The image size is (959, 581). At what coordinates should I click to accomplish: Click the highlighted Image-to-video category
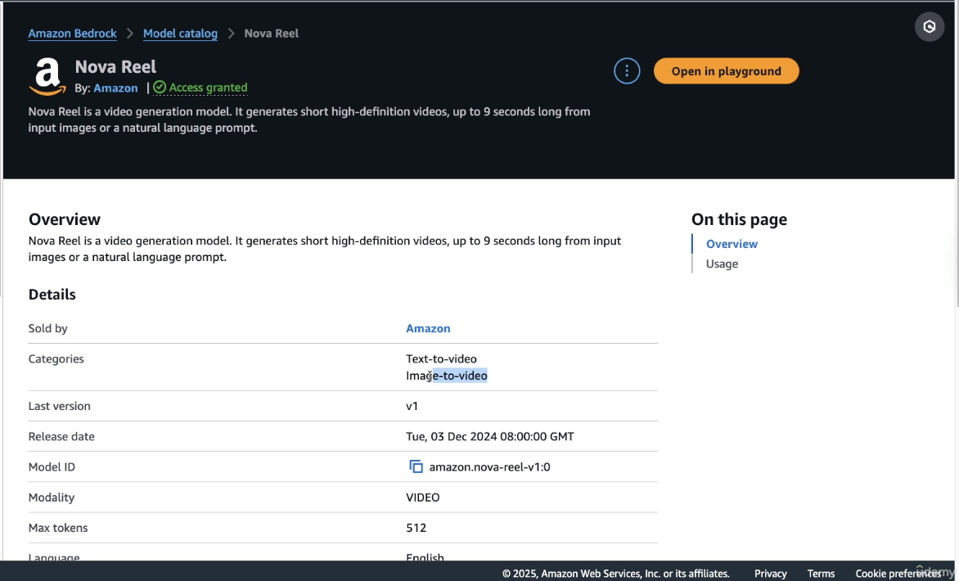tap(447, 376)
